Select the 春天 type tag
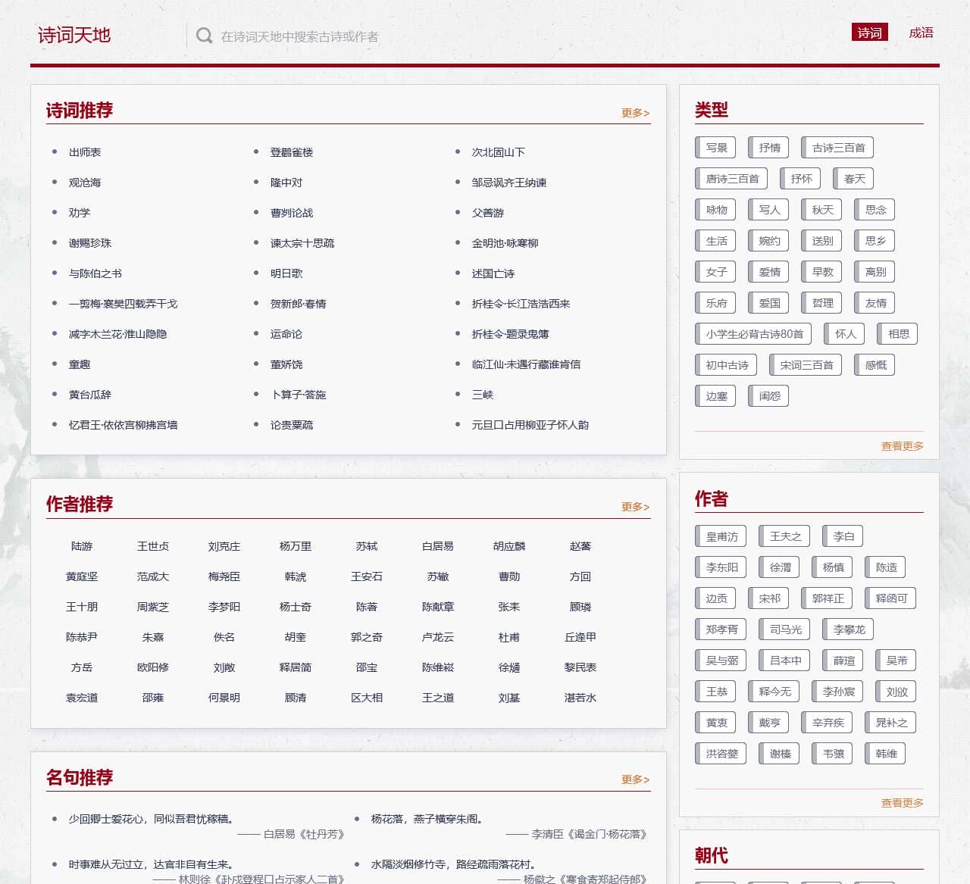Viewport: 970px width, 884px height. 854,179
